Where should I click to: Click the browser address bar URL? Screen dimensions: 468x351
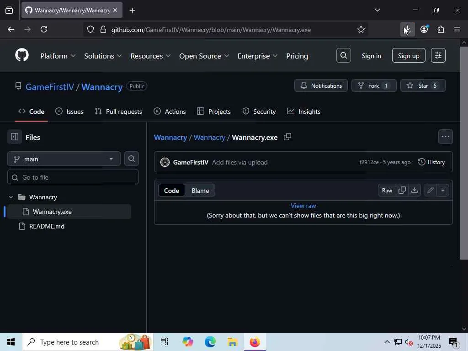pos(211,30)
